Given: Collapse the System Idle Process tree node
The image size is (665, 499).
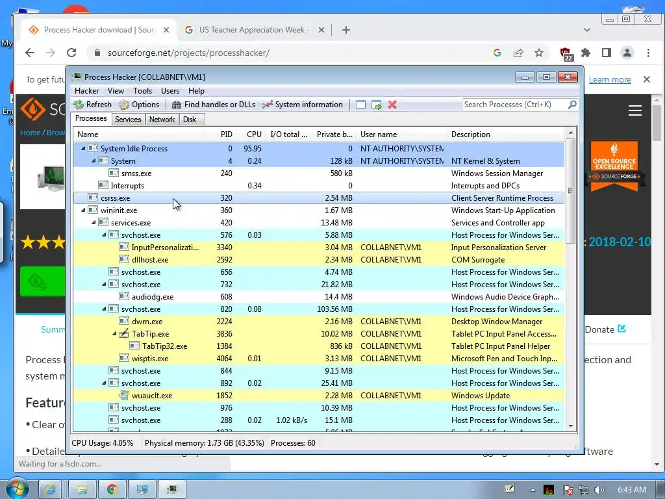Looking at the screenshot, I should tap(83, 149).
